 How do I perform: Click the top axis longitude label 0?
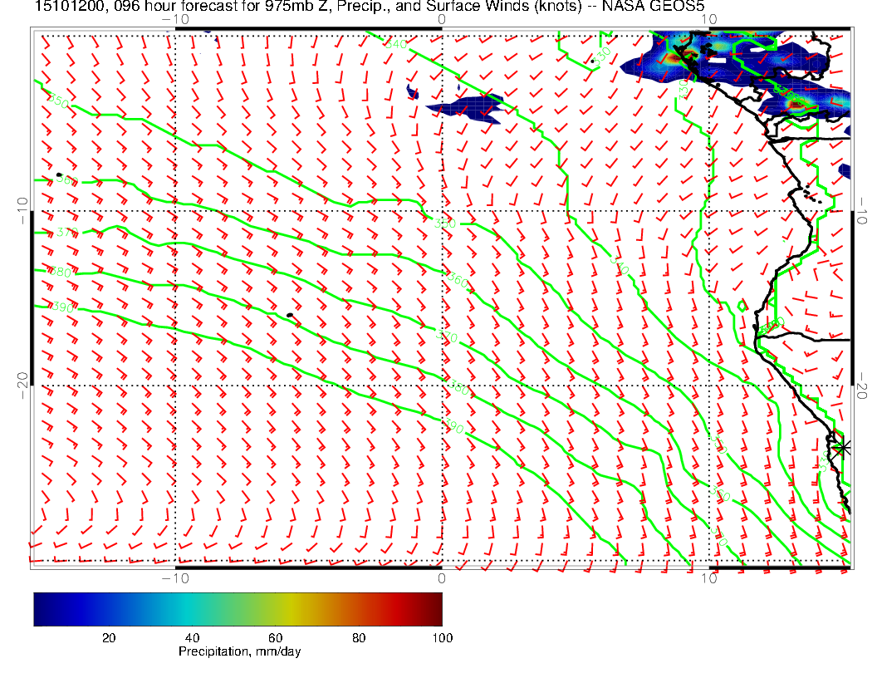tap(441, 18)
